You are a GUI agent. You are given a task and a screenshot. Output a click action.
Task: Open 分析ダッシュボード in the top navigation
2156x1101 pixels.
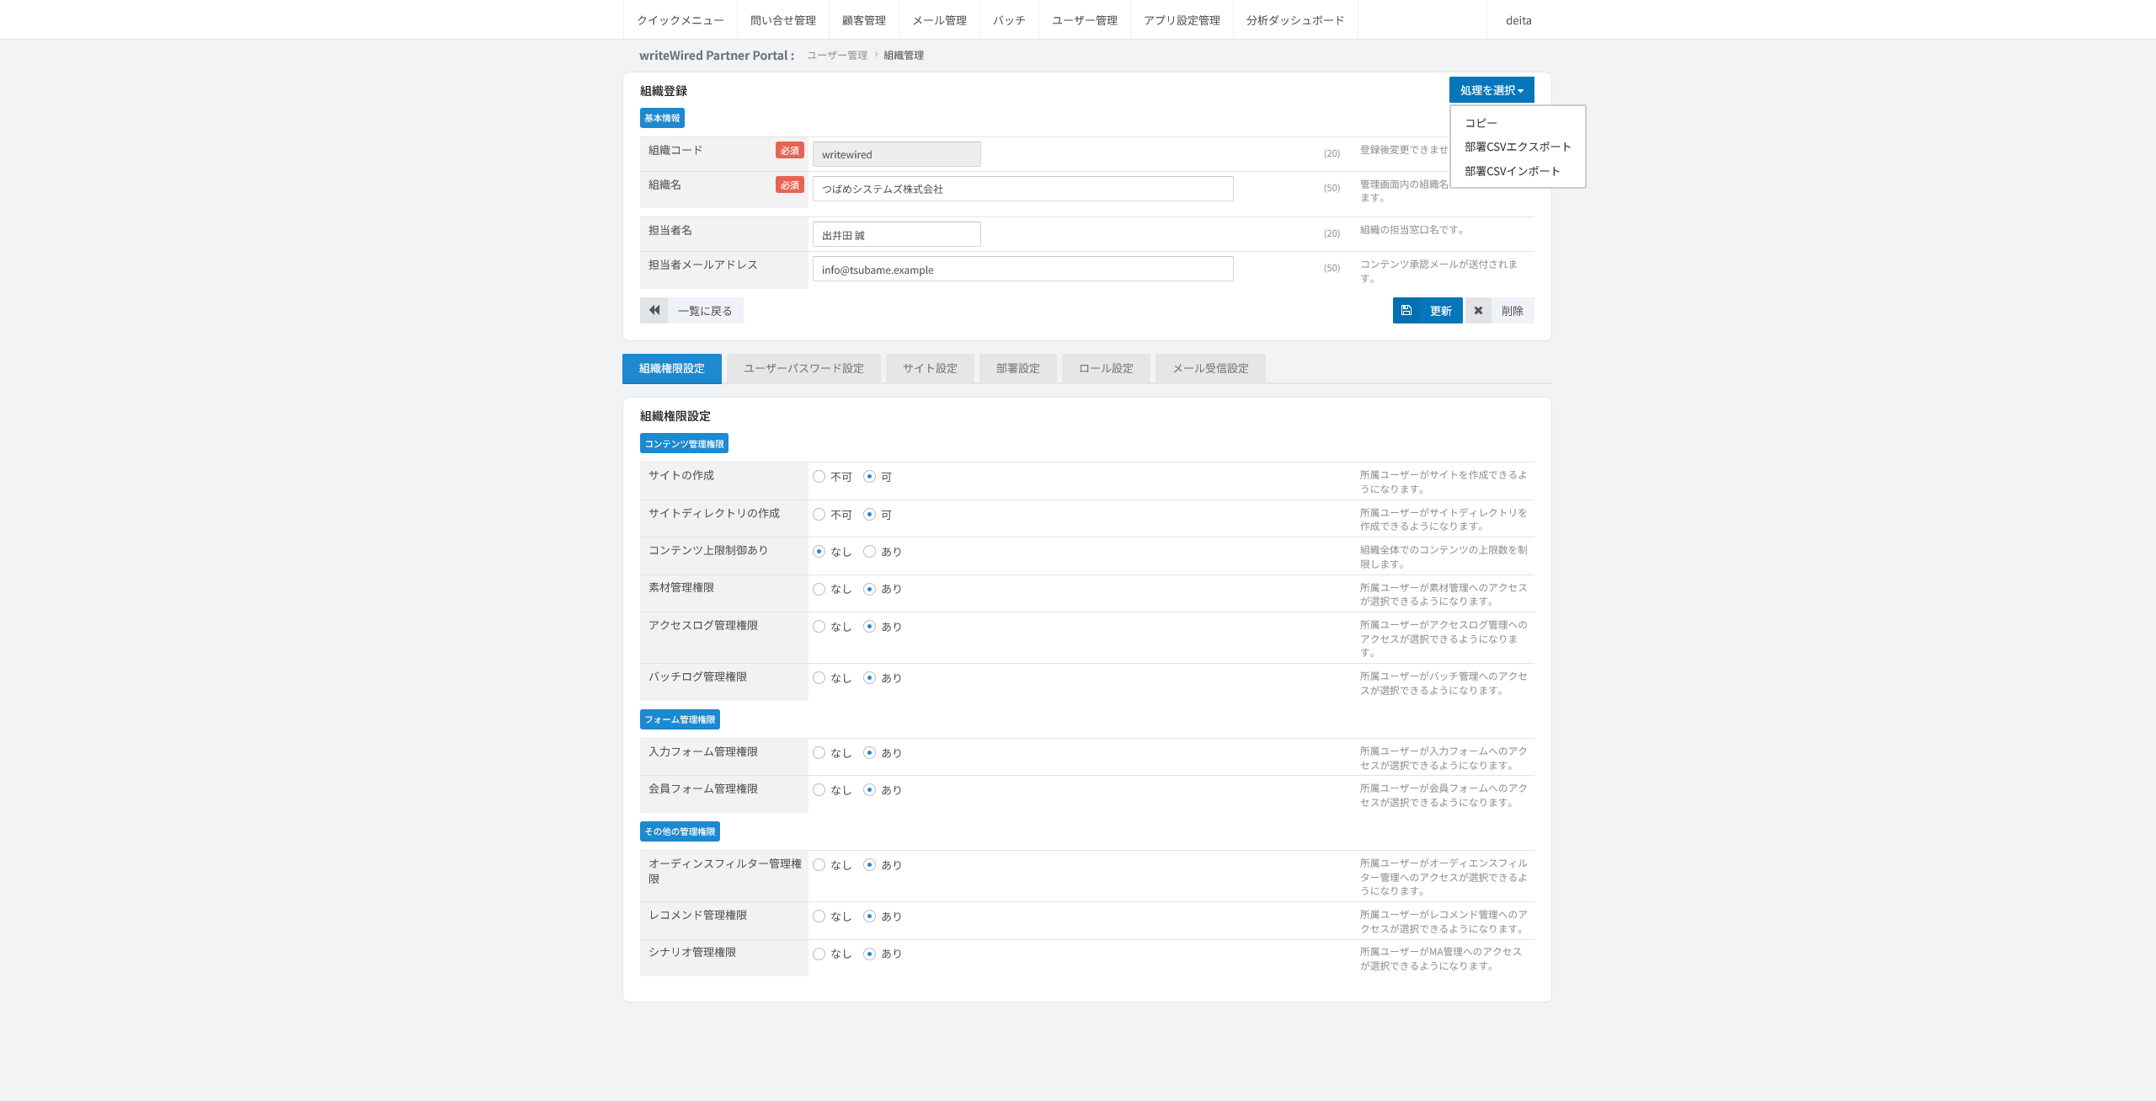pos(1295,20)
